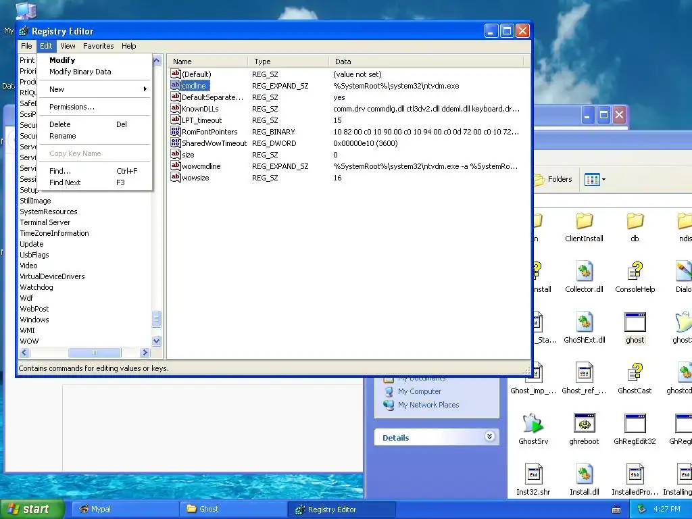Choose Delete in the Edit menu
Image resolution: width=692 pixels, height=519 pixels.
[95, 124]
